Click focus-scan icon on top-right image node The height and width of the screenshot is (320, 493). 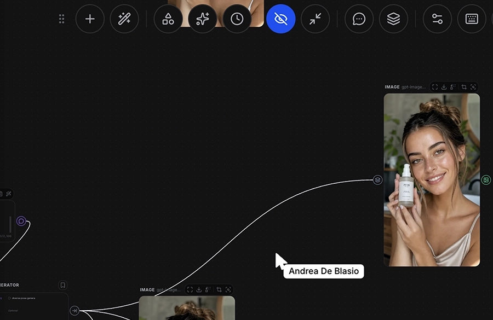pos(473,87)
